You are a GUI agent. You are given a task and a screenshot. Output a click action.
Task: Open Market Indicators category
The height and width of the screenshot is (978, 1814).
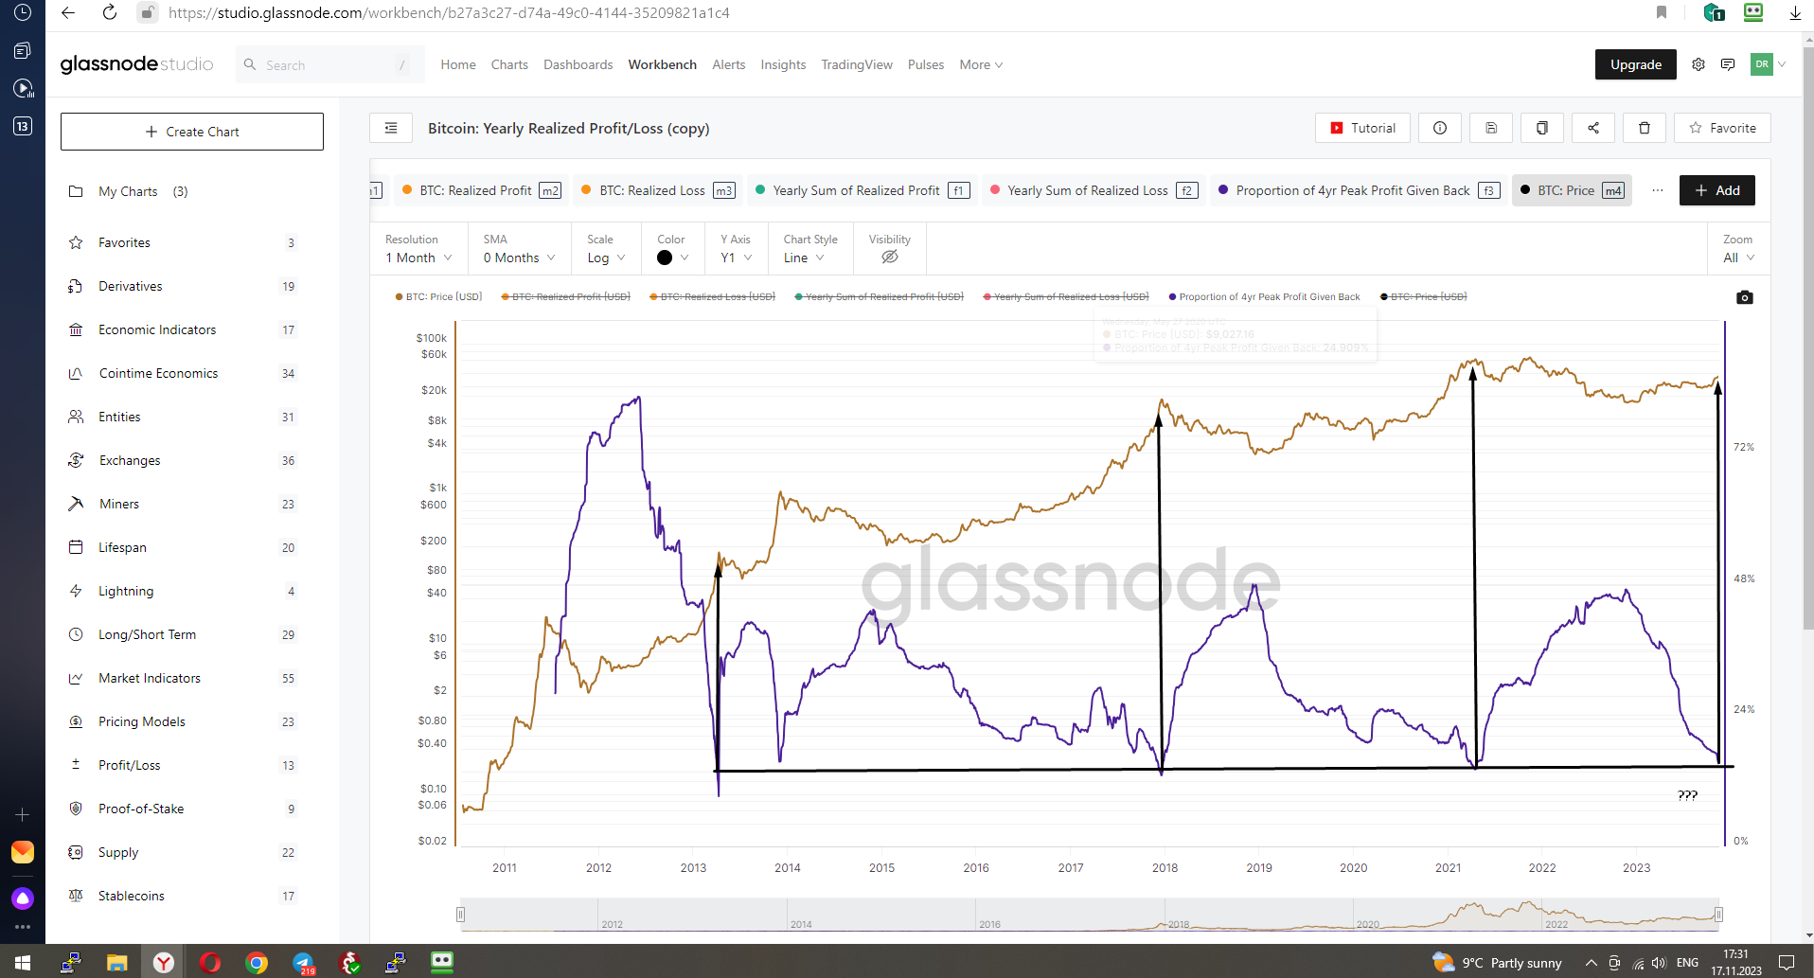tap(183, 678)
